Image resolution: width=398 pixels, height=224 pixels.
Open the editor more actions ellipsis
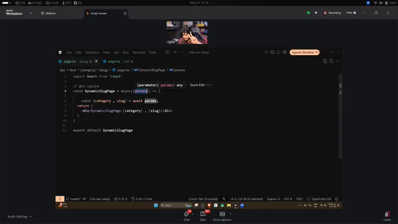pos(337,61)
